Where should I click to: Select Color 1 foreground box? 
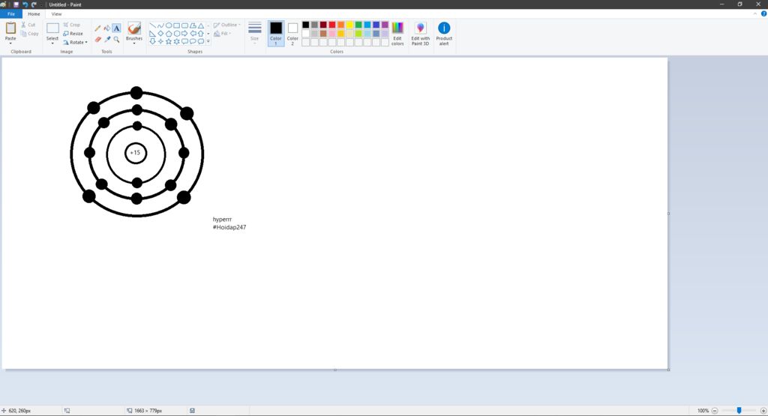tap(276, 33)
